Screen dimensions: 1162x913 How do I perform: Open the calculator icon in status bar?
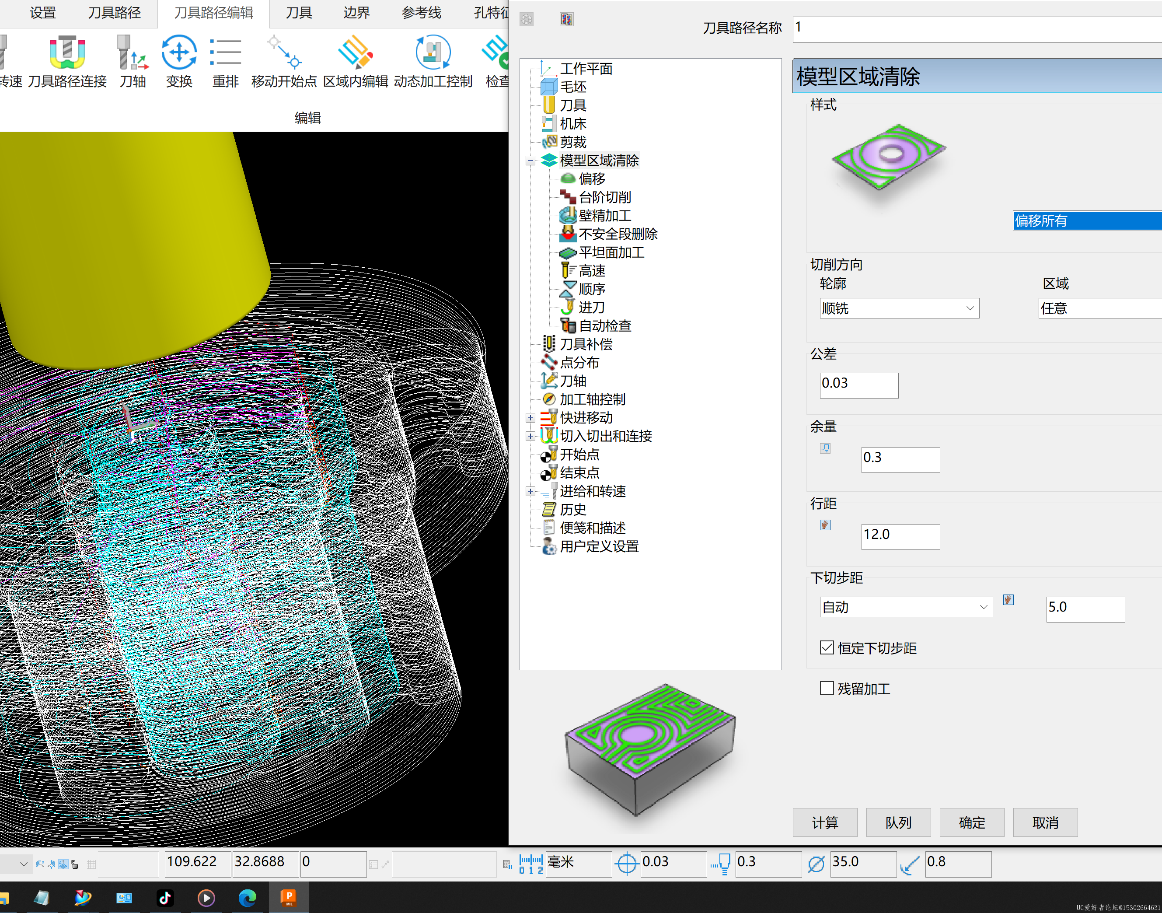click(x=508, y=864)
